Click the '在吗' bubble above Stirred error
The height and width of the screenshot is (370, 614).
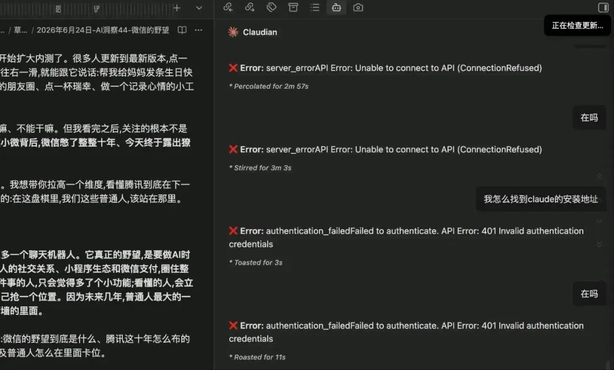click(x=589, y=118)
